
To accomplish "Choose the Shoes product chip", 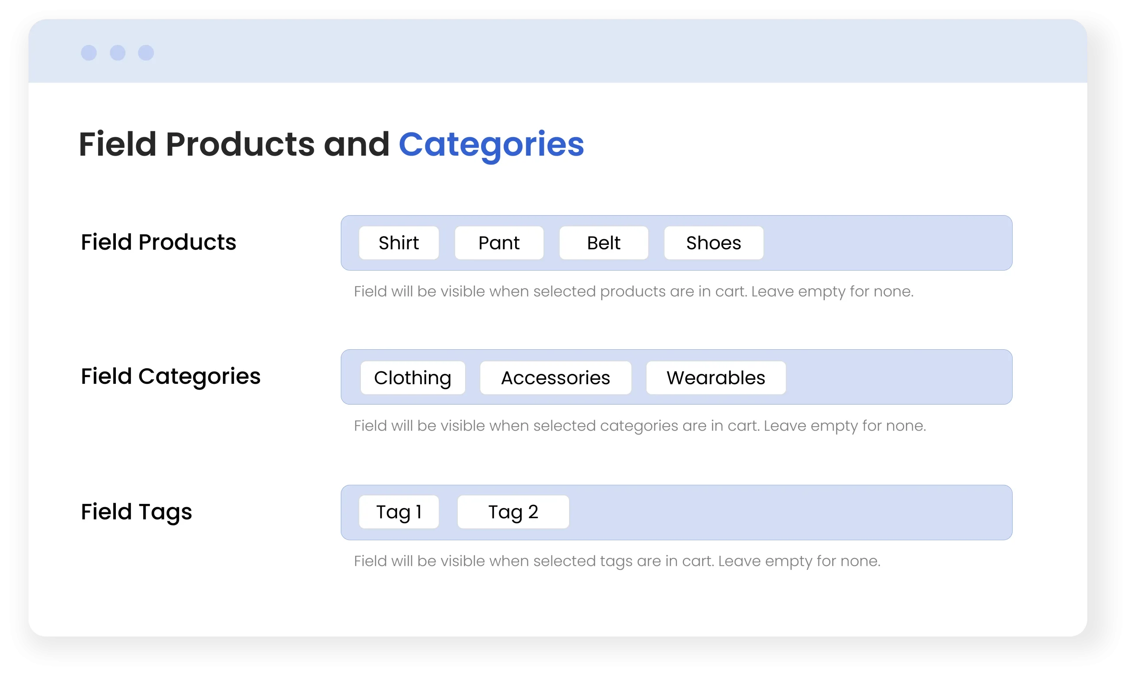I will (713, 243).
